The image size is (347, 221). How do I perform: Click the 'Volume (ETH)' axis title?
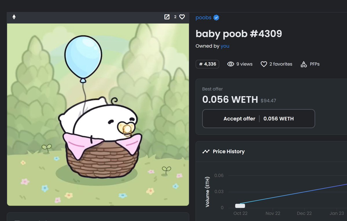coord(208,192)
